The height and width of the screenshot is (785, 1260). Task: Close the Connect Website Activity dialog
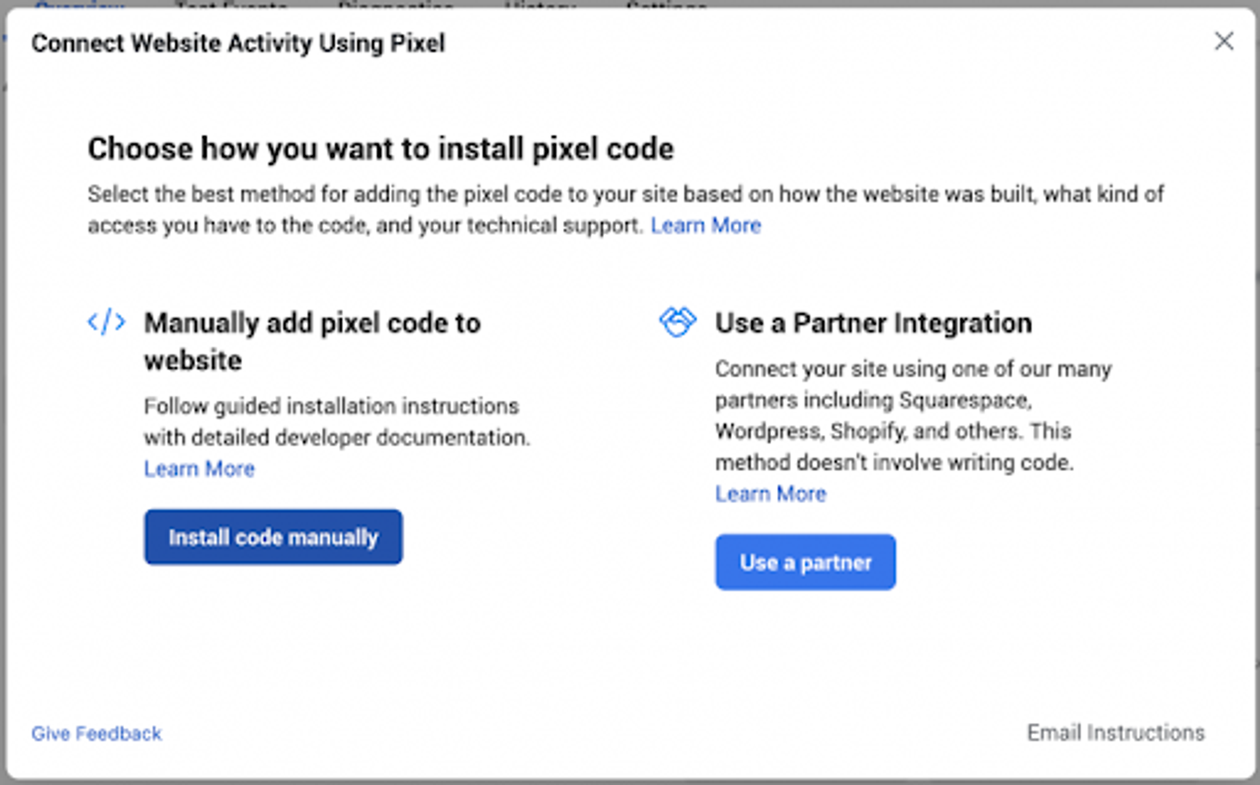pos(1224,41)
